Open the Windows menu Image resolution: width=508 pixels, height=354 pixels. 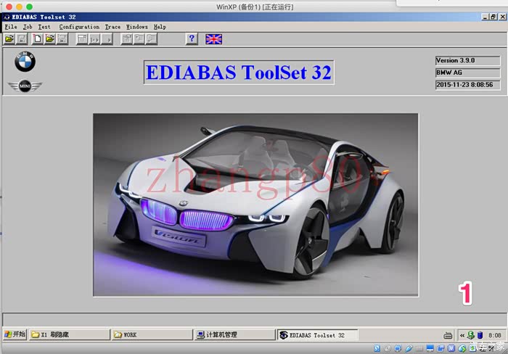[136, 27]
